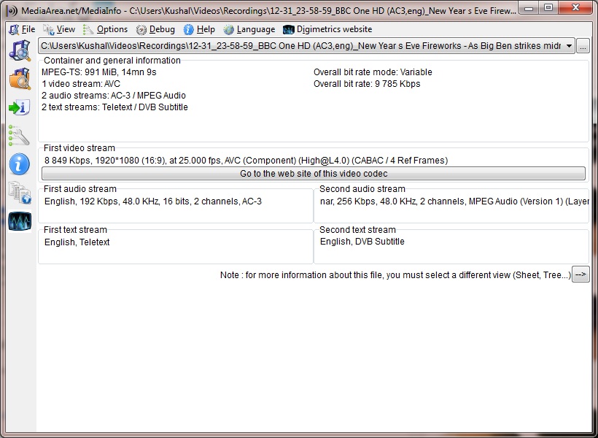Select 'English, Teletext' first text stream
Viewport: 598px width, 438px height.
point(77,242)
